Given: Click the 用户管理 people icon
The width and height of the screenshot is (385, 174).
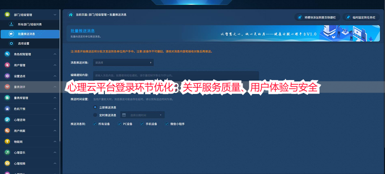Looking at the screenshot, I should (7, 65).
